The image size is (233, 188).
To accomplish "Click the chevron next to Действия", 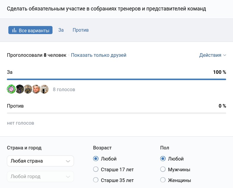I will [x=225, y=55].
